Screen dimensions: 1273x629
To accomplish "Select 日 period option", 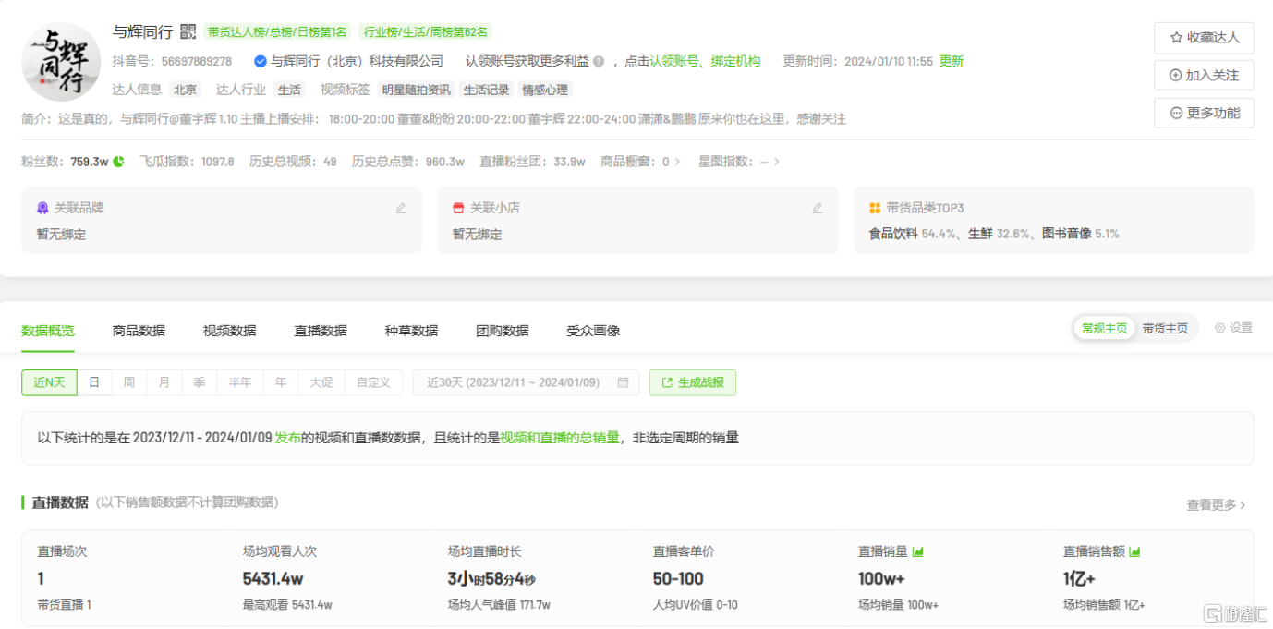I will (x=94, y=382).
